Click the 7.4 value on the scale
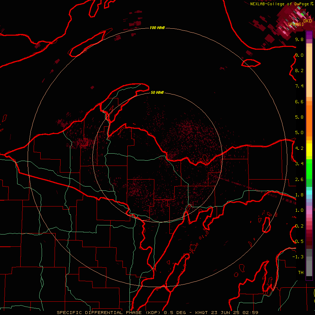The width and height of the screenshot is (315, 315). [299, 86]
